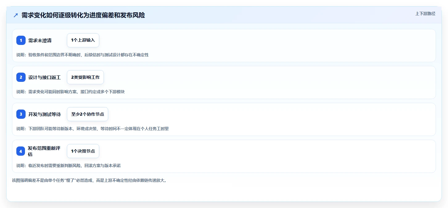
Task: Click step number 2 badge
Action: [21, 77]
